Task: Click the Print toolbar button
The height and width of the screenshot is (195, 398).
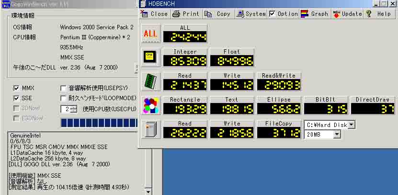Action: click(187, 14)
